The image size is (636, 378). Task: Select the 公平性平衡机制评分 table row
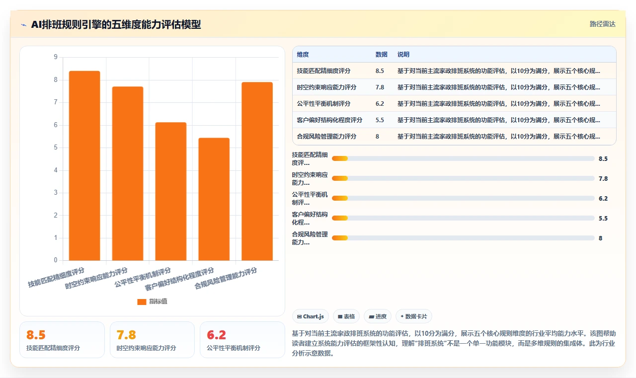(x=454, y=104)
